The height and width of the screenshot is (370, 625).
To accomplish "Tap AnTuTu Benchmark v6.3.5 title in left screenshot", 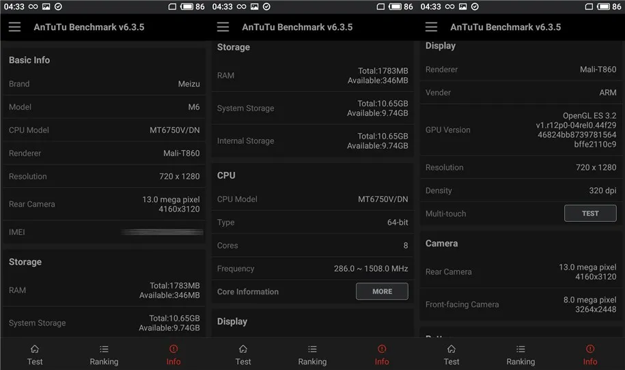I will [89, 27].
